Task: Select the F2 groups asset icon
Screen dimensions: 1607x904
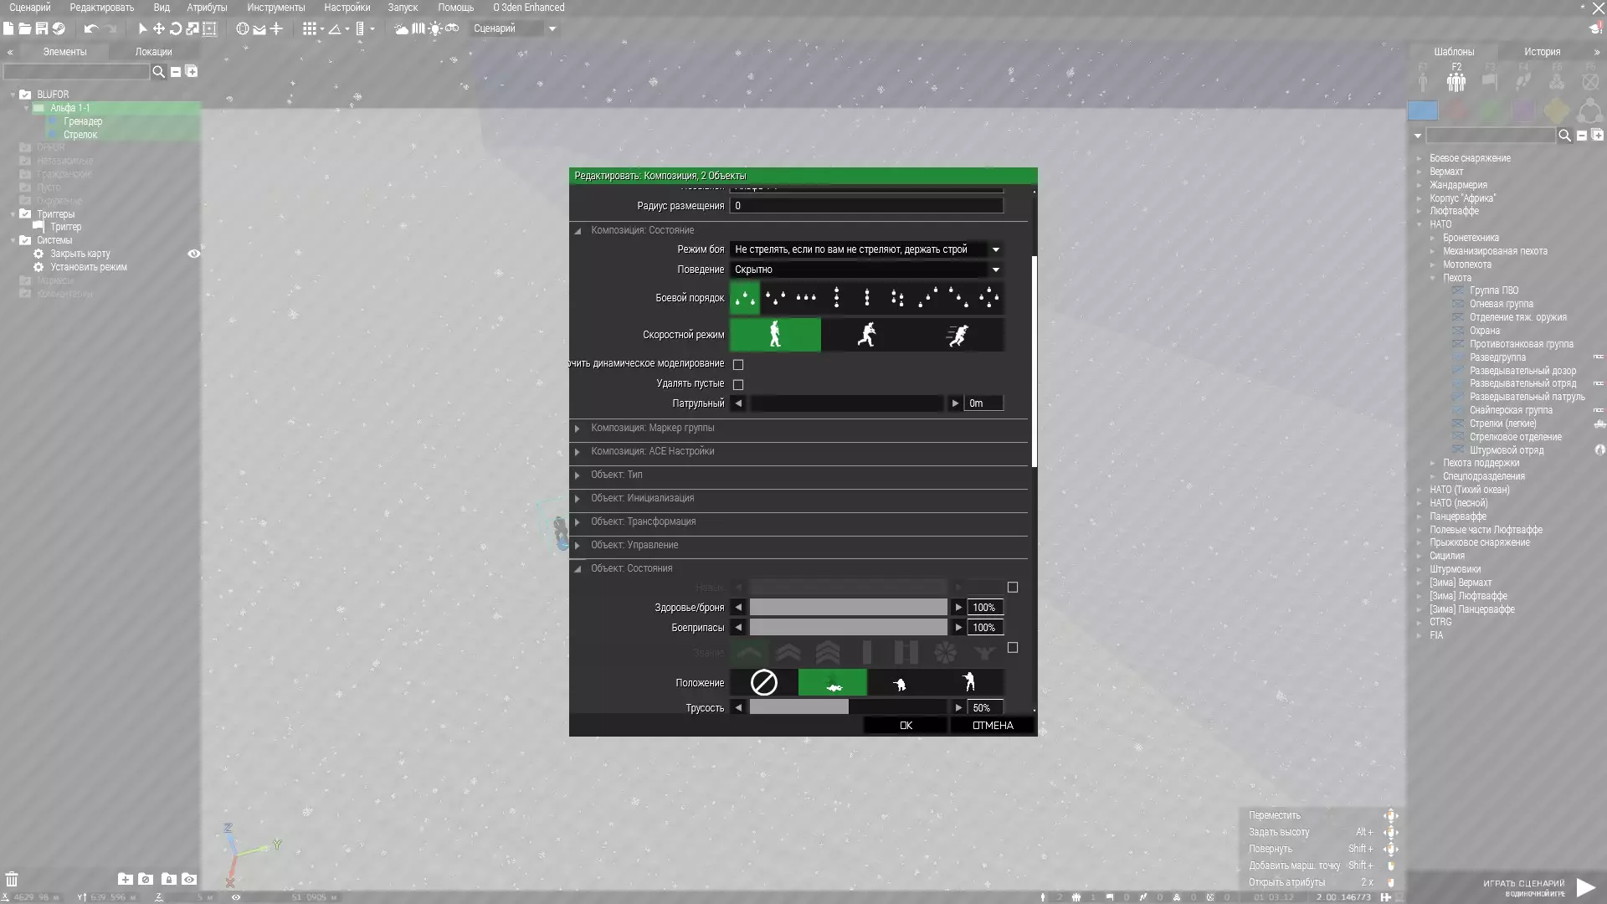Action: pyautogui.click(x=1456, y=81)
